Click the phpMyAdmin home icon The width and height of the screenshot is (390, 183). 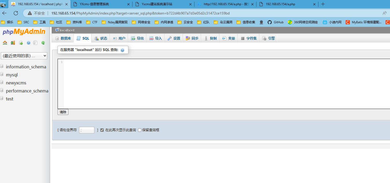pos(5,43)
